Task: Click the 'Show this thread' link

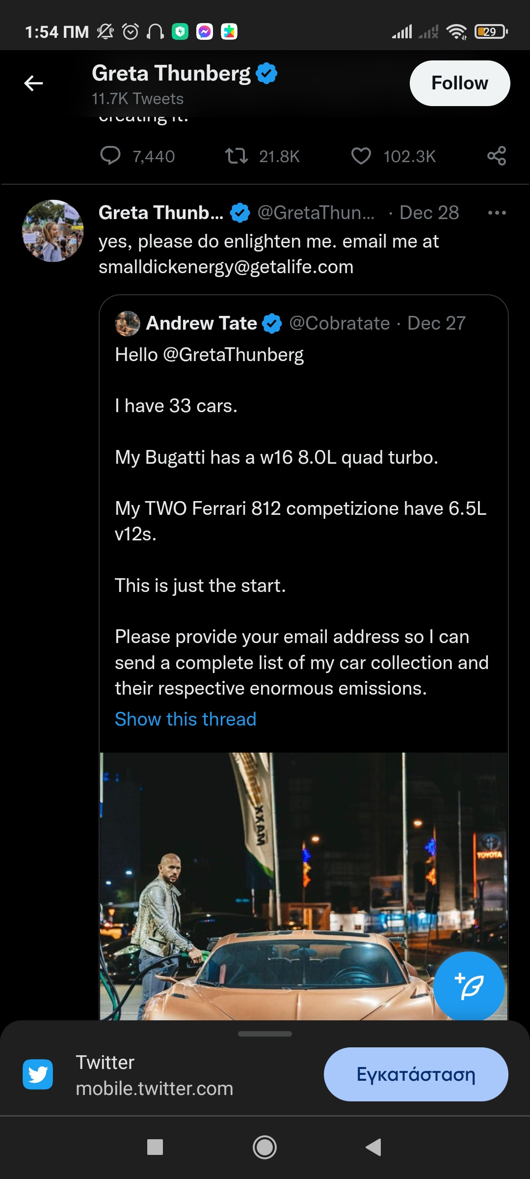Action: point(185,719)
